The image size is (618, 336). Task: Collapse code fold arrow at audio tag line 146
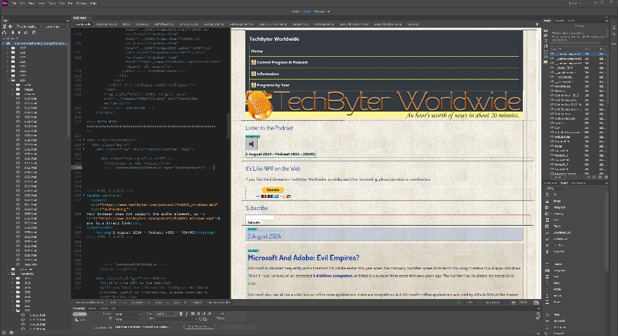pos(83,195)
